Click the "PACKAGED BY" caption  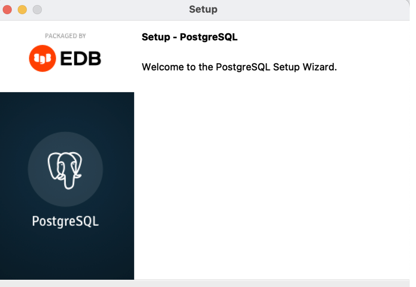point(65,36)
